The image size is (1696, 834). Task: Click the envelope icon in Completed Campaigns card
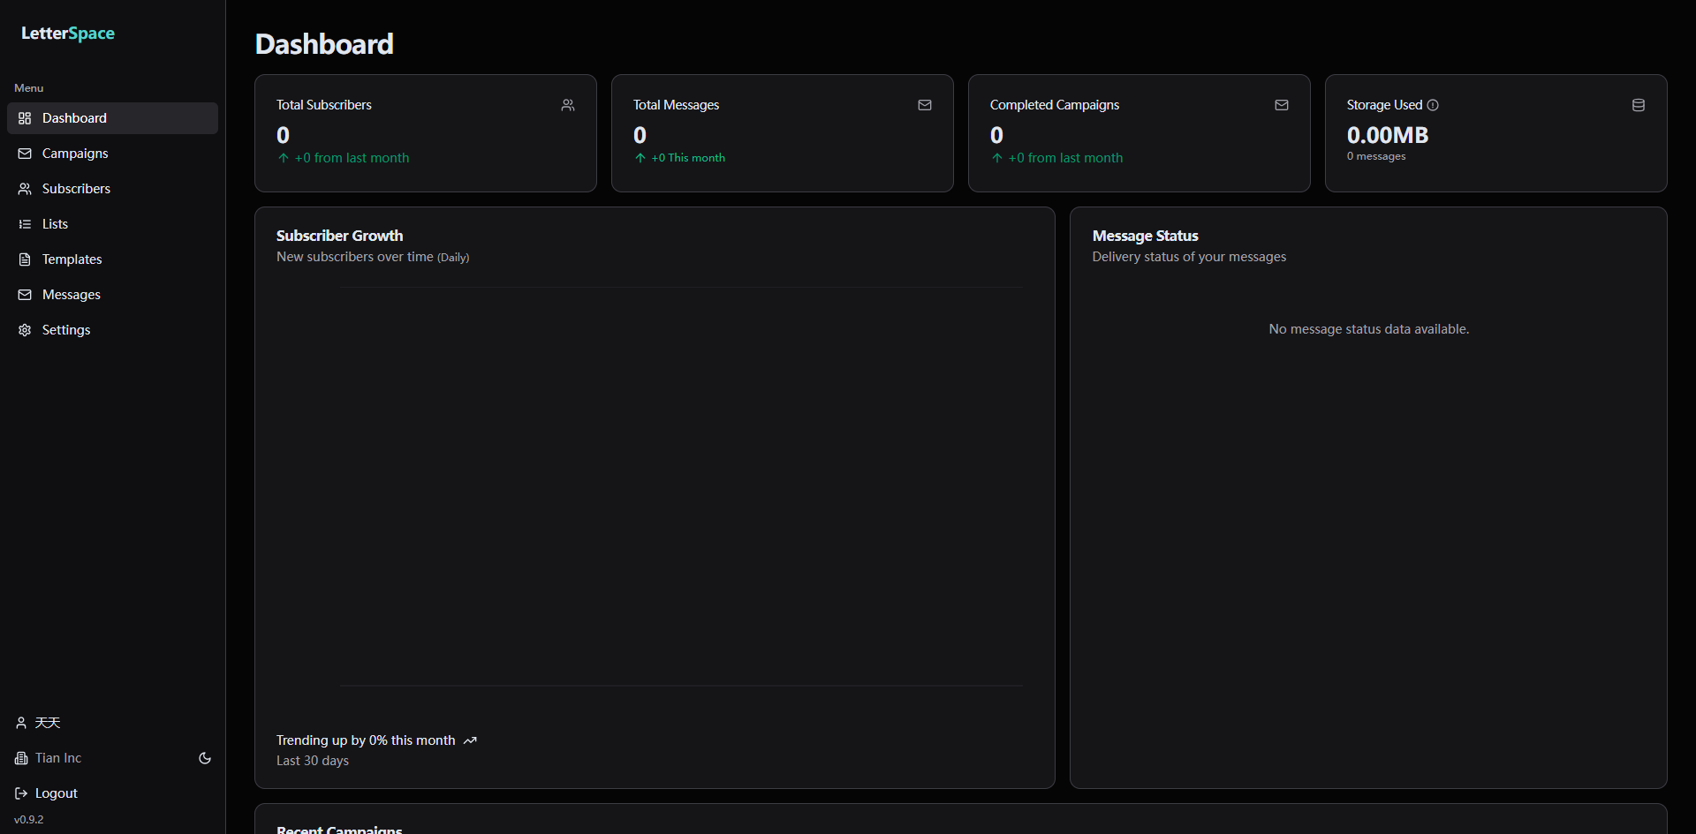(x=1282, y=105)
